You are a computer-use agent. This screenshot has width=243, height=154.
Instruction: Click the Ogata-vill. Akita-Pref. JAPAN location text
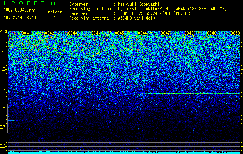(172, 9)
